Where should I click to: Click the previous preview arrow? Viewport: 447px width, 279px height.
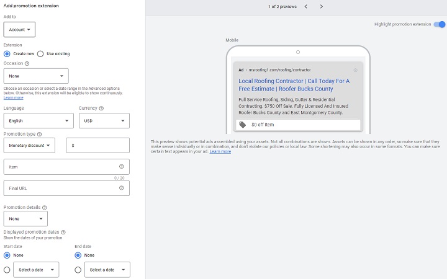(305, 7)
